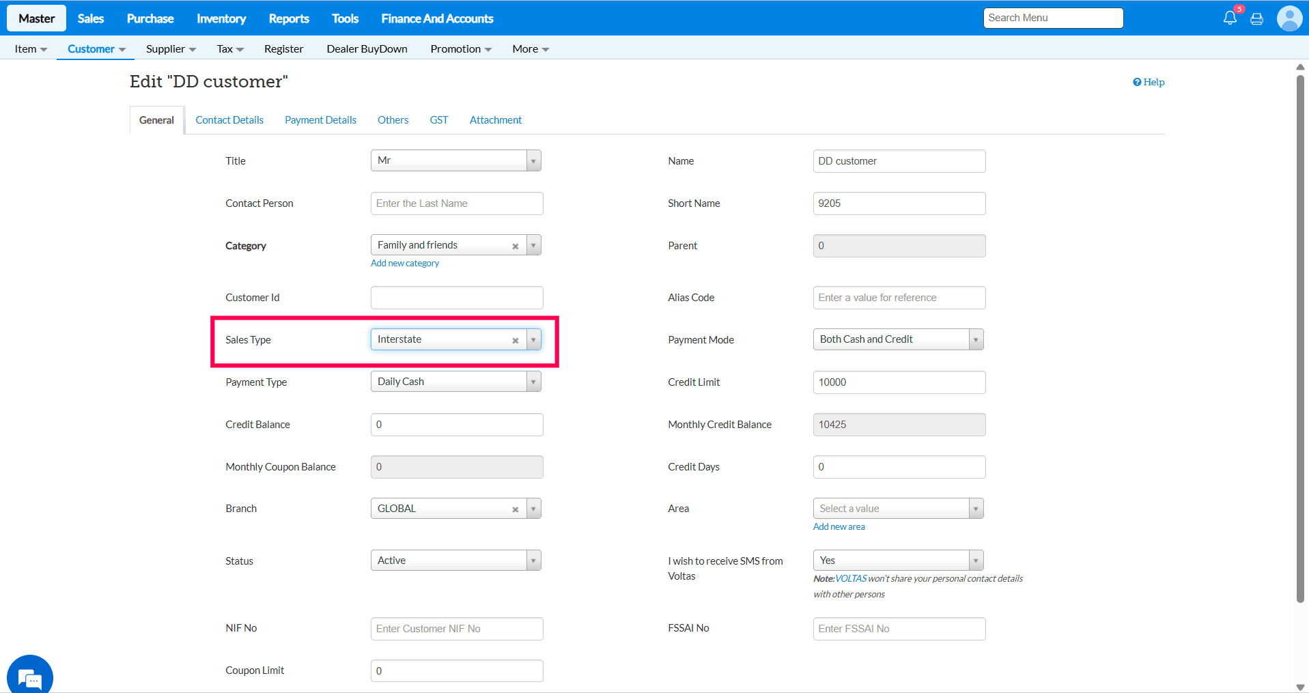Click the Add new category link
Image resolution: width=1309 pixels, height=693 pixels.
404,264
